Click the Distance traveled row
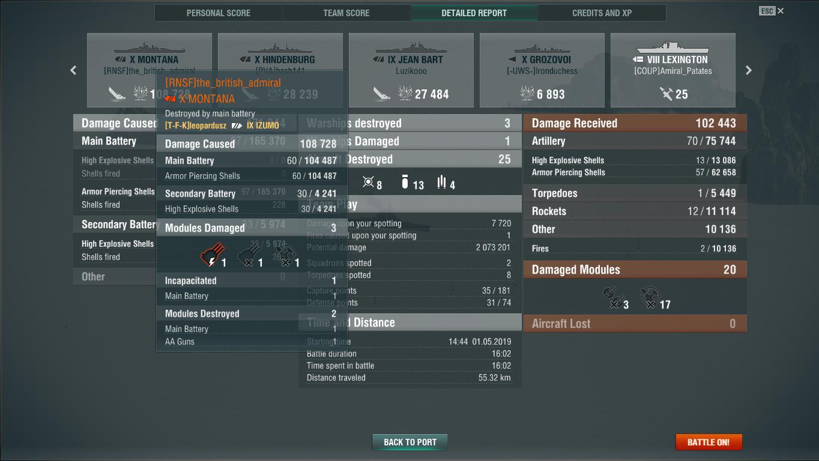This screenshot has height=461, width=819. [409, 378]
